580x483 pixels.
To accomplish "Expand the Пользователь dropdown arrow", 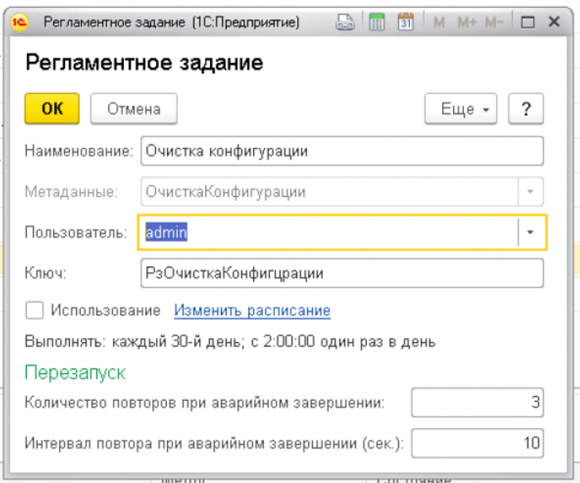I will pos(531,232).
